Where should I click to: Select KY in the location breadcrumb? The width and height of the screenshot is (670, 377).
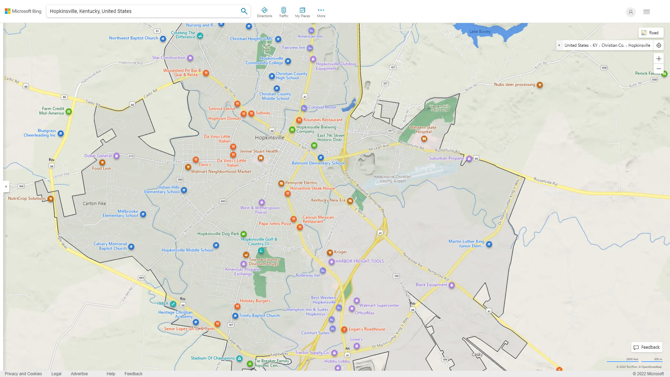tap(595, 45)
